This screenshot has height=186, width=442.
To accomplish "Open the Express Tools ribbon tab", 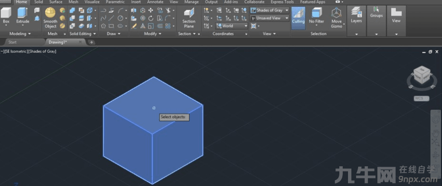I will pyautogui.click(x=282, y=2).
